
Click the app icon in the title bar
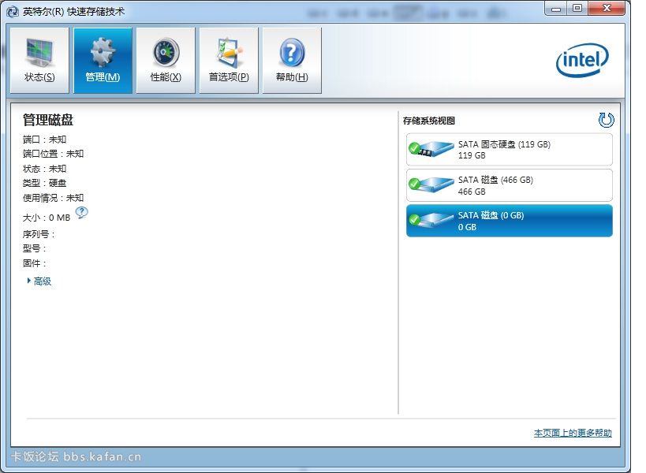pyautogui.click(x=13, y=12)
